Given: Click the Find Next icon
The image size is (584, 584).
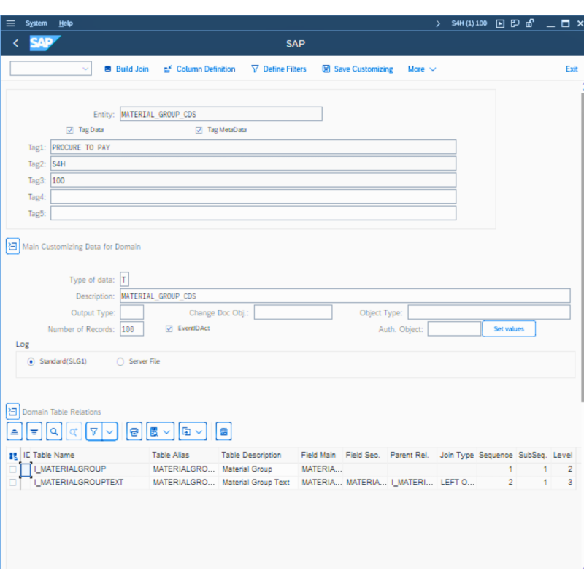Looking at the screenshot, I should coord(74,431).
